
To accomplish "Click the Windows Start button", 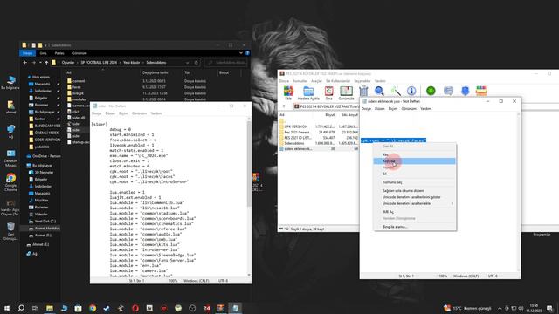I will 7,308.
